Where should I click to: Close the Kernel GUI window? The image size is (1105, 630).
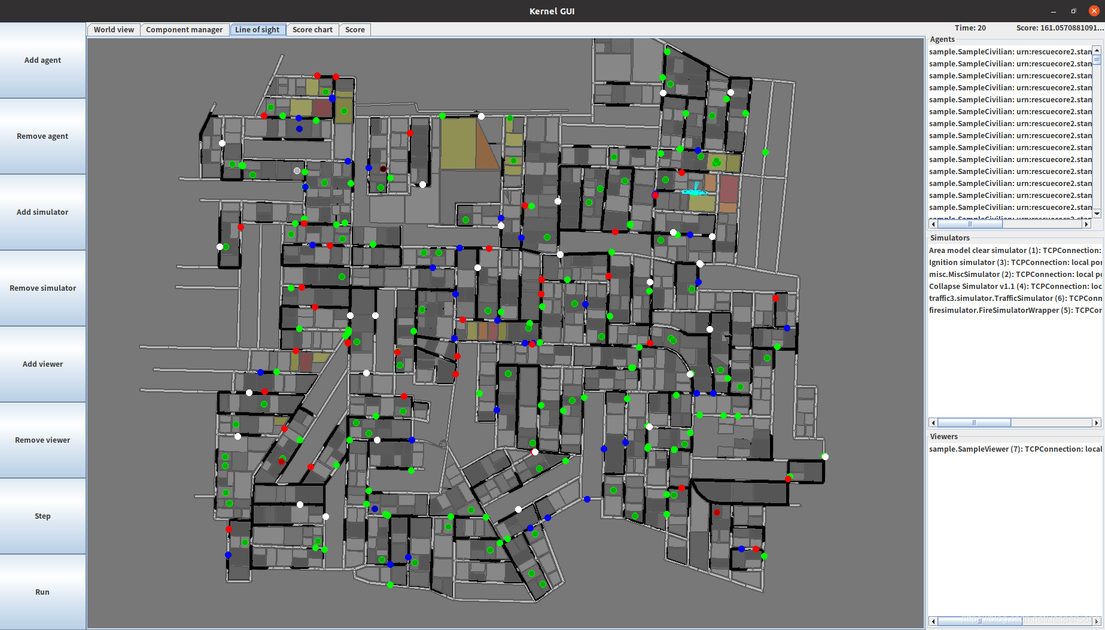pos(1094,11)
